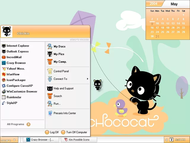The width and height of the screenshot is (190, 143).
Task: Launch Outlook Express cat icon
Action: click(x=4, y=52)
